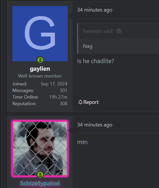Expand quoted text 'Nag'

(88, 46)
